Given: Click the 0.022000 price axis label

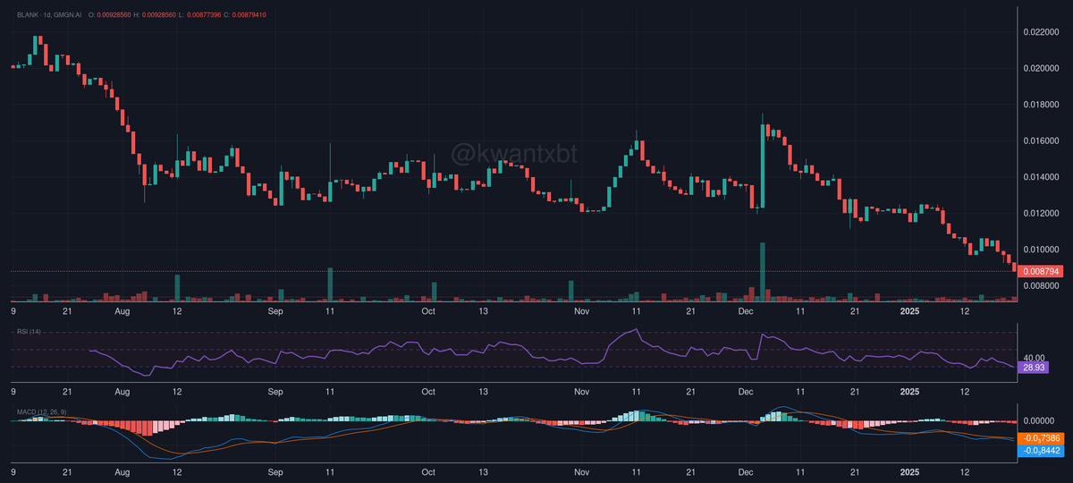Looking at the screenshot, I should click(1041, 32).
